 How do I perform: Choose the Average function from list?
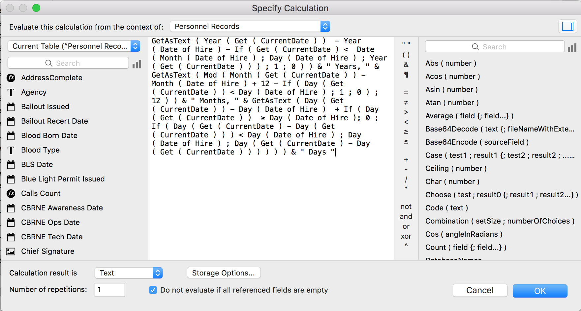[469, 116]
